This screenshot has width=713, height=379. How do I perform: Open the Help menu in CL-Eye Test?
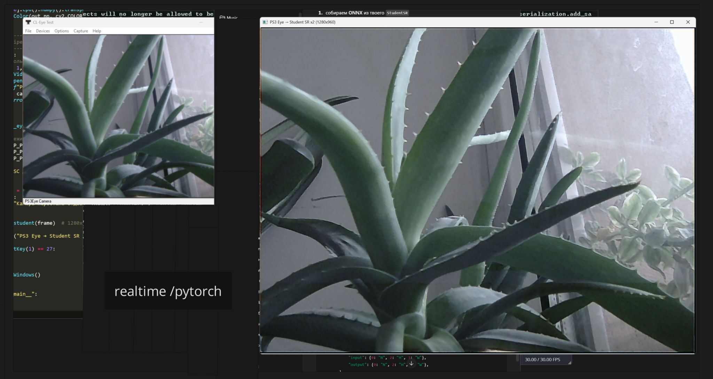point(97,31)
